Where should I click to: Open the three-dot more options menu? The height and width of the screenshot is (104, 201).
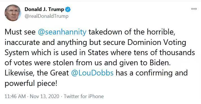[x=194, y=9]
